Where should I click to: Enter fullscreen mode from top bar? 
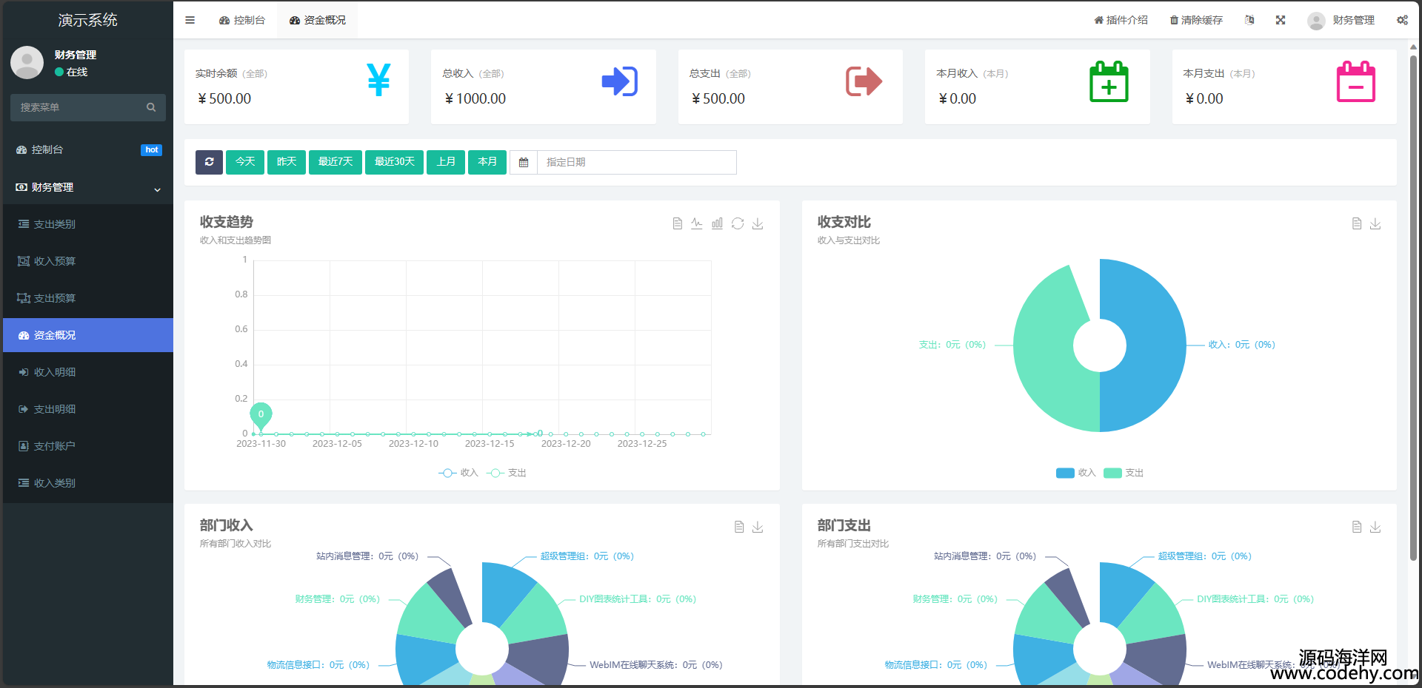click(1281, 20)
